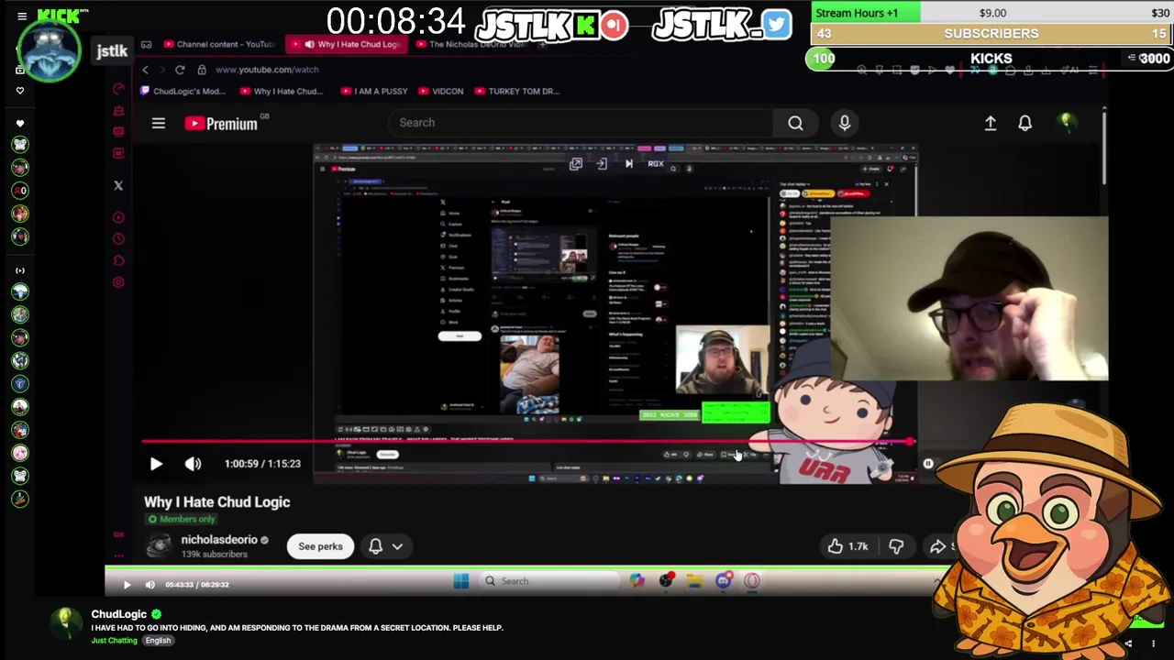The width and height of the screenshot is (1174, 660).
Task: Mute the YouTube video volume
Action: (194, 464)
